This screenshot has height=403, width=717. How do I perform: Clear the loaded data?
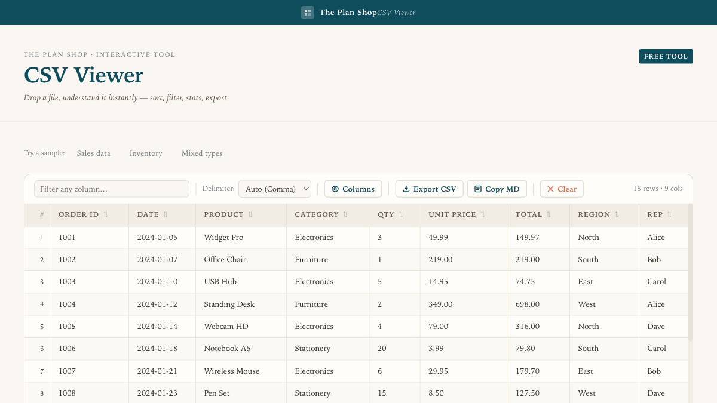click(x=562, y=189)
